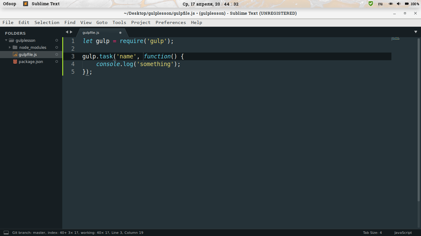Open the Goto menu
This screenshot has width=421, height=236.
(x=102, y=22)
